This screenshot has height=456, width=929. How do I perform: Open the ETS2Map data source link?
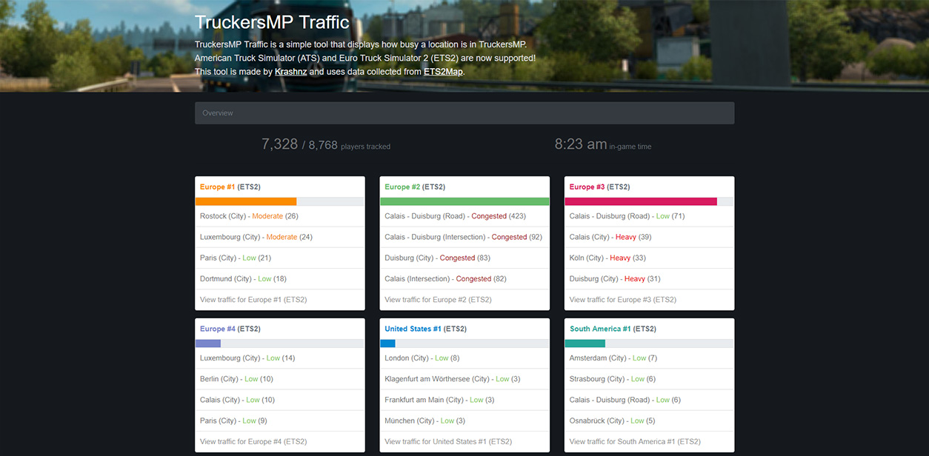point(443,72)
